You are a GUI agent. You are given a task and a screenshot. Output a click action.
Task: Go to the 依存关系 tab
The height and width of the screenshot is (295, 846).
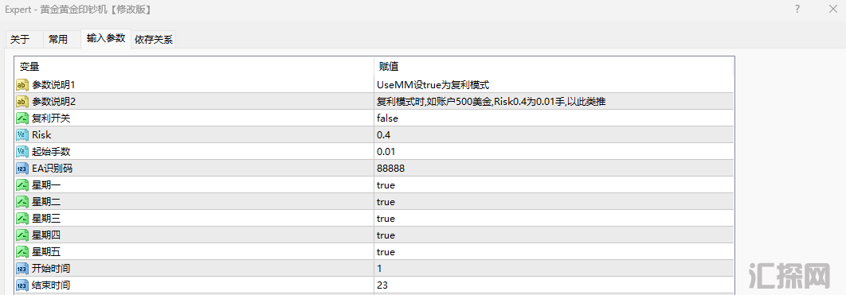pyautogui.click(x=154, y=39)
